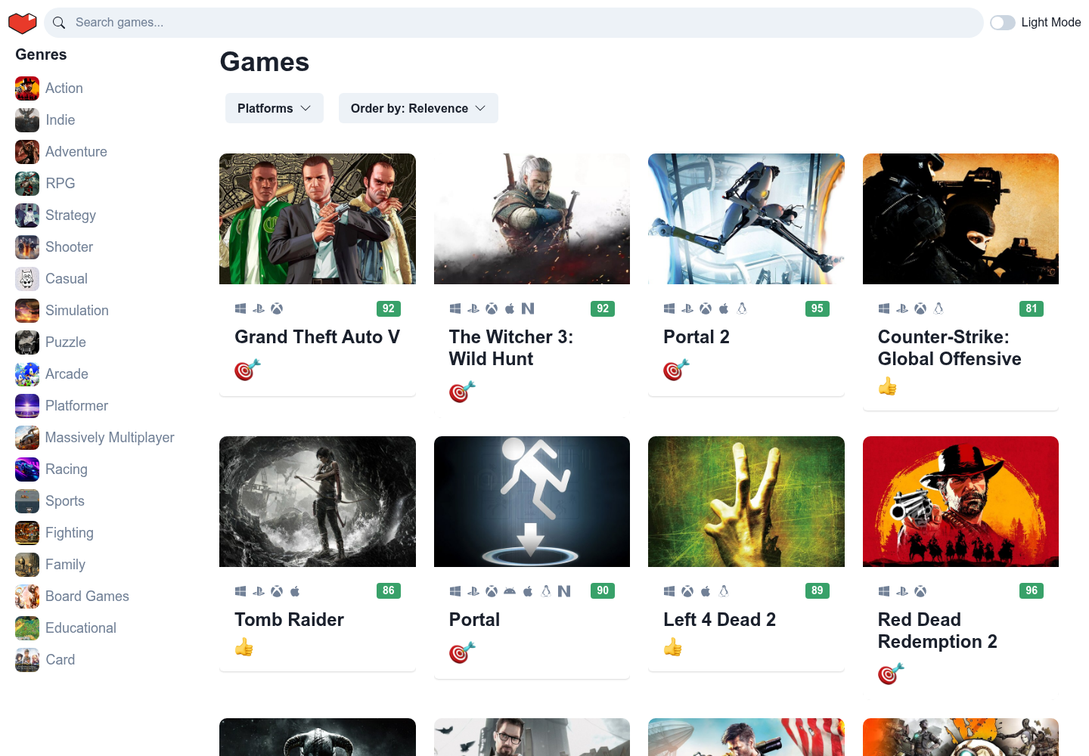Screen dimensions: 1089x756
Task: Select the Arcade genre icon
Action: (x=27, y=374)
